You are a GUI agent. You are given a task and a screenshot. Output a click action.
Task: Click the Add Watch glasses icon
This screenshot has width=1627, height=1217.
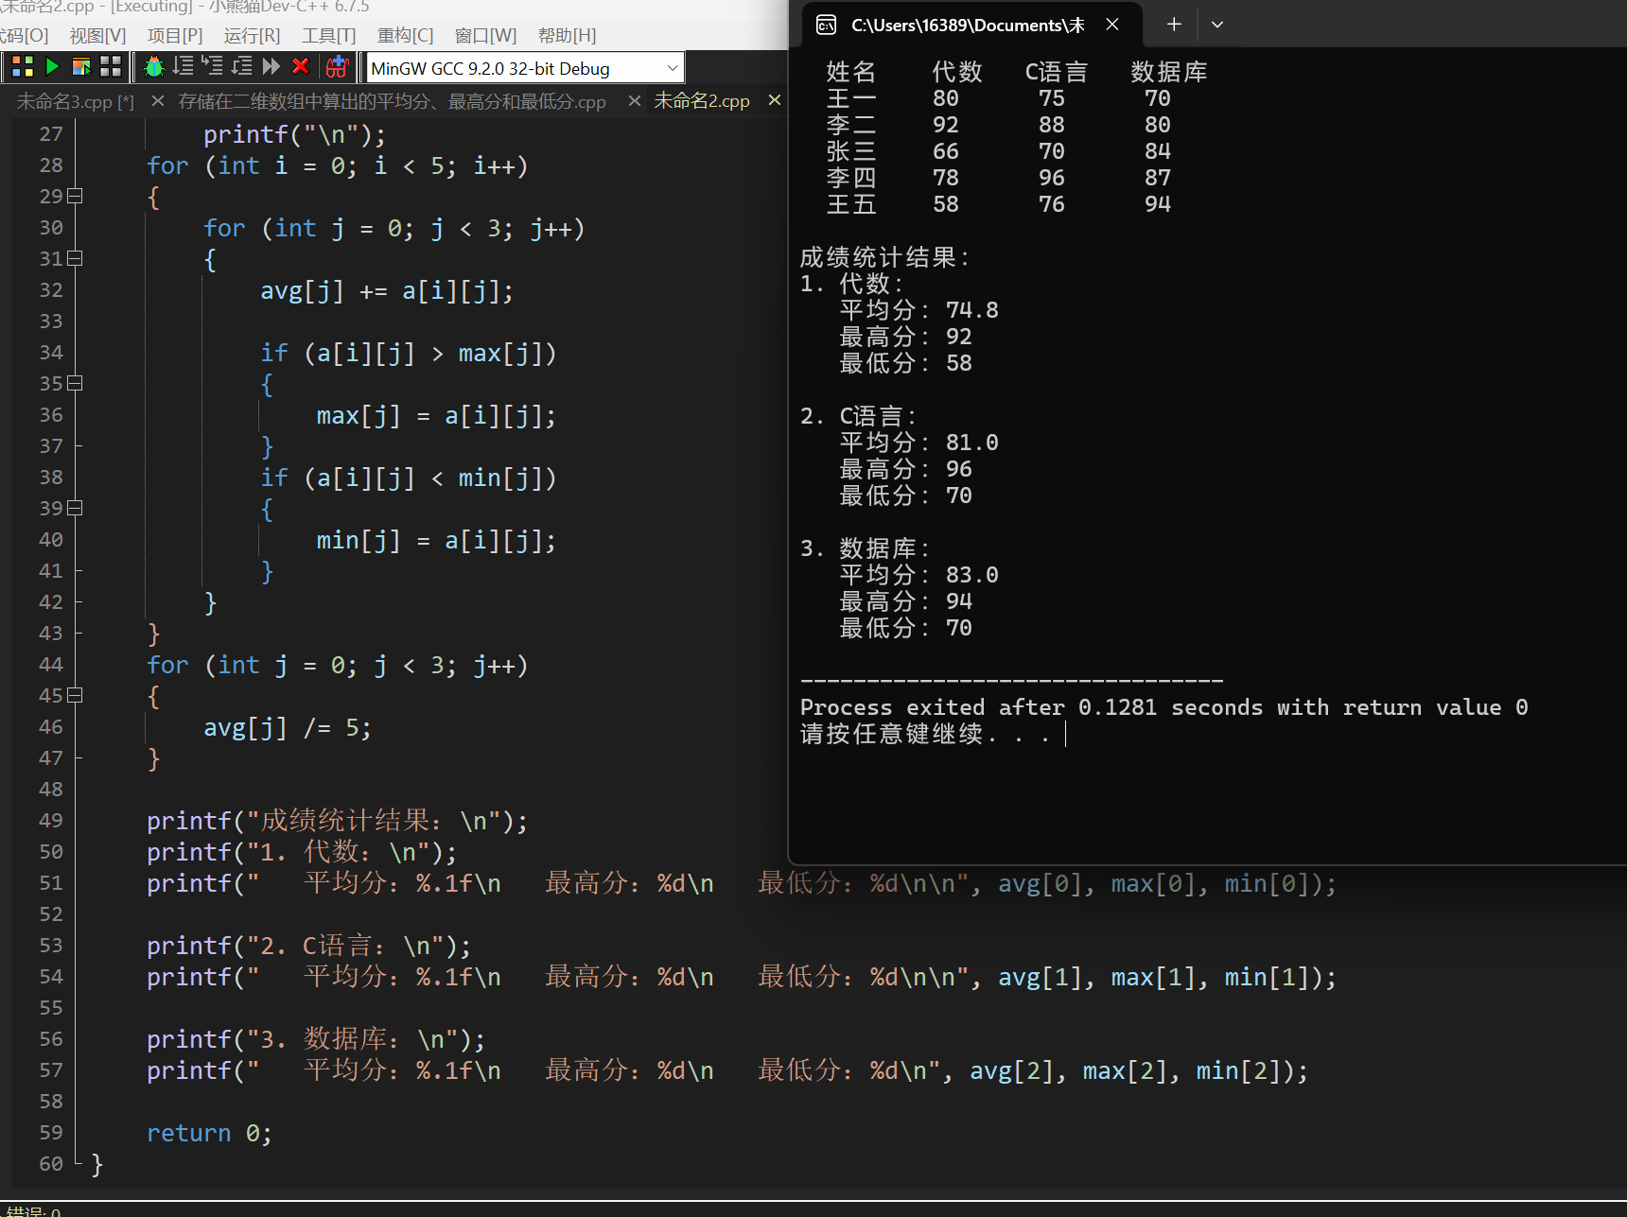pos(337,67)
